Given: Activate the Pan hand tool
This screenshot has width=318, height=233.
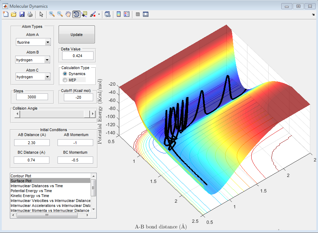Looking at the screenshot, I should pos(68,14).
